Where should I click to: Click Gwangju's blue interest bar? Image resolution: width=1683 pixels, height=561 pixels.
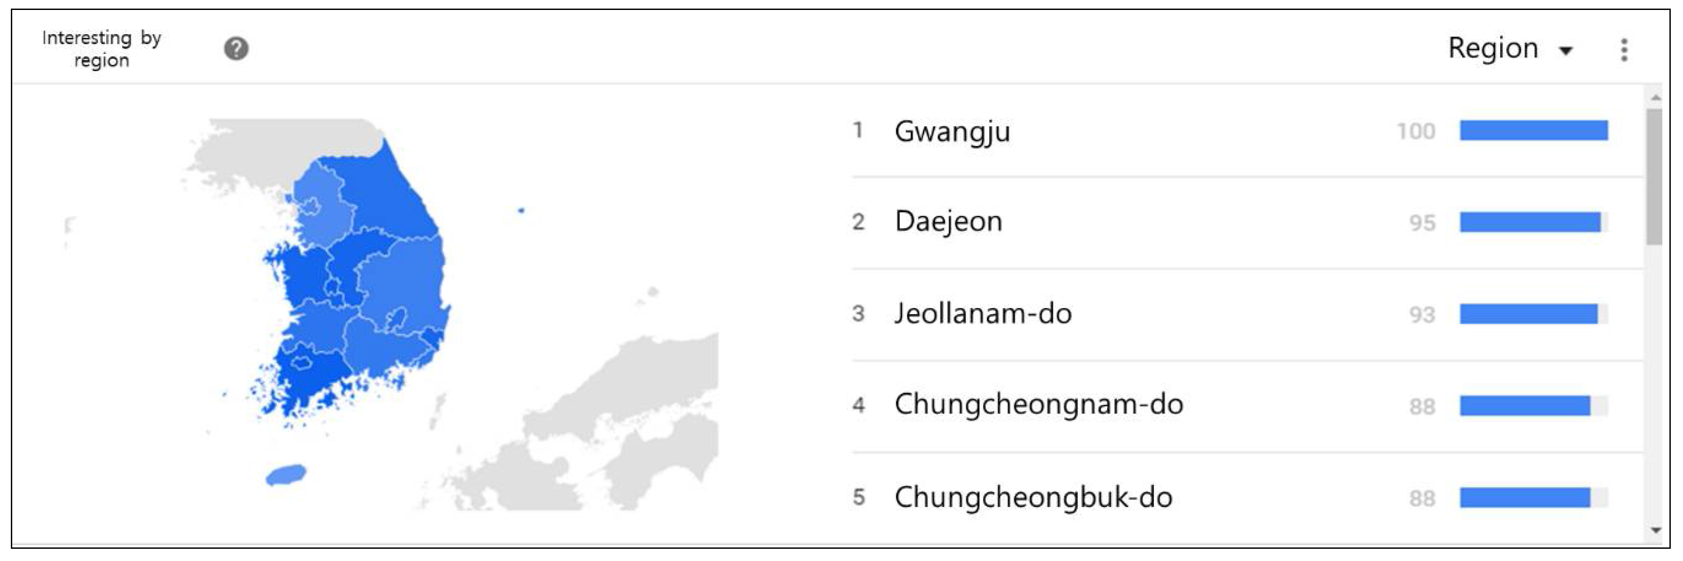[x=1533, y=131]
